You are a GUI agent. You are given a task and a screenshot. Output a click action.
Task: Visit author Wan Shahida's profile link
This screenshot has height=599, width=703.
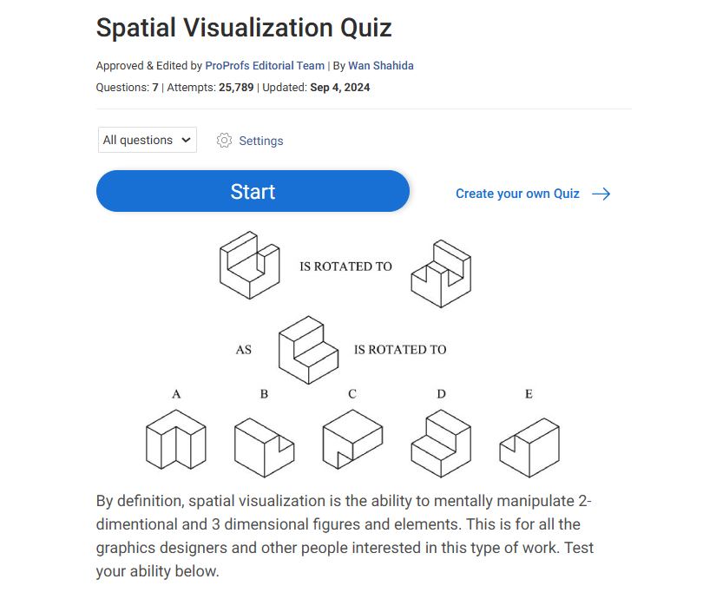(382, 65)
